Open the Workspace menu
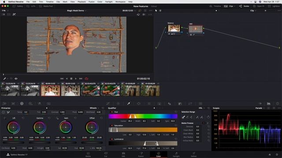282x158 pixels. (x=120, y=2)
